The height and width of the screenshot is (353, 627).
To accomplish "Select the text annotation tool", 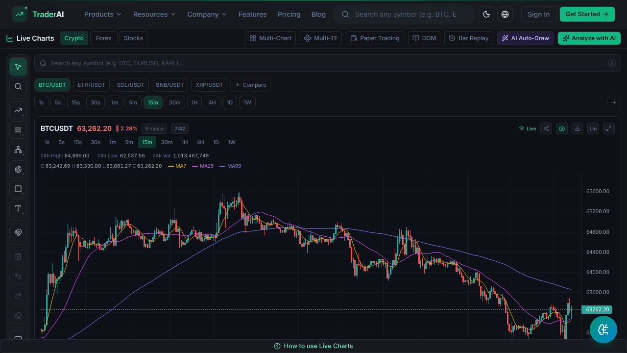I will click(x=18, y=208).
